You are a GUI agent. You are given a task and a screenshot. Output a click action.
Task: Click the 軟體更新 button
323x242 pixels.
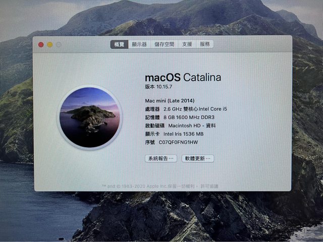198,158
